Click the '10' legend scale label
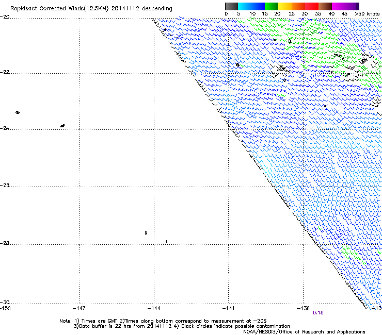 [x=252, y=14]
